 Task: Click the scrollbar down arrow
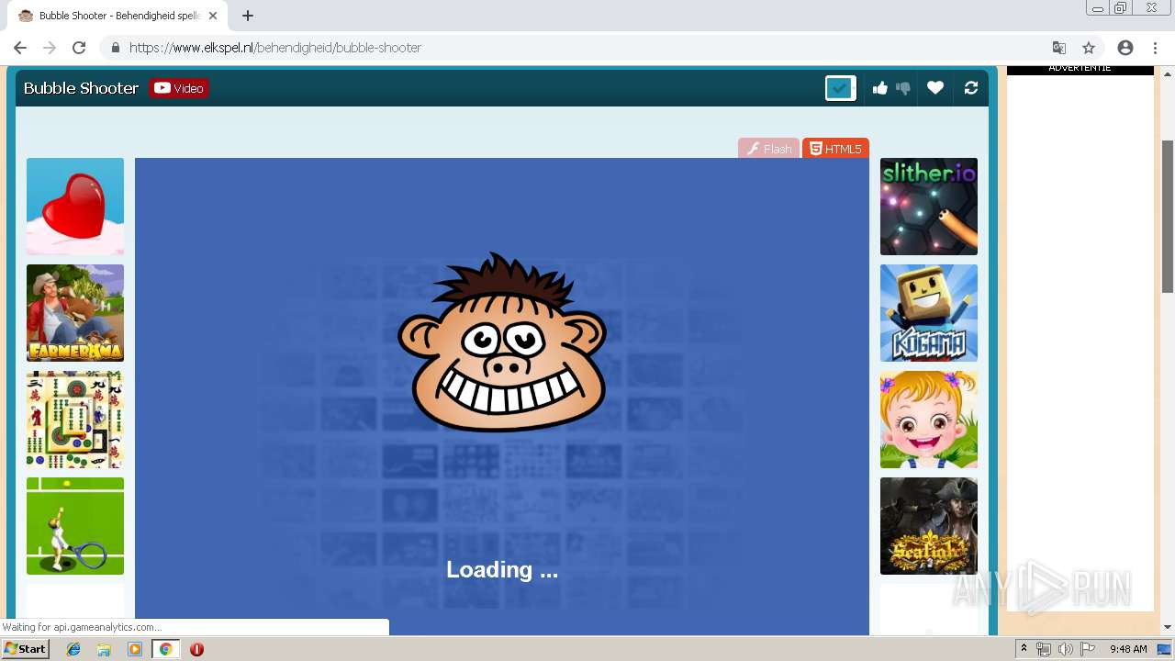click(x=1168, y=627)
